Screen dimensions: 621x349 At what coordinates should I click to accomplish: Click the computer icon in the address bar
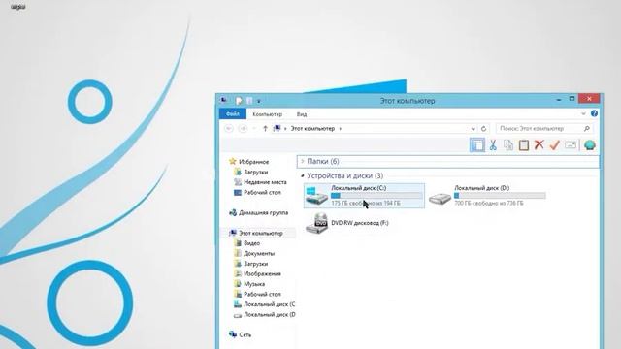click(278, 129)
